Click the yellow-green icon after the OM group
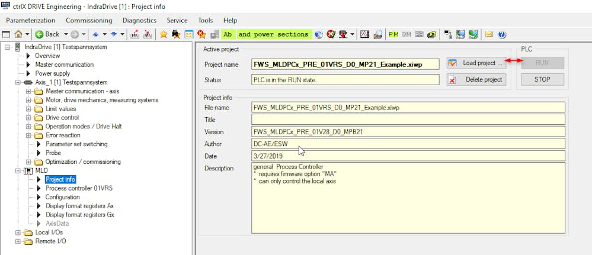Viewport: 592px width, 255px height. [x=431, y=34]
